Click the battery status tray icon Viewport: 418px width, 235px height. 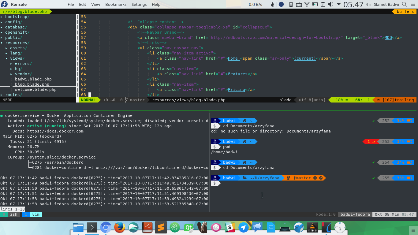point(315,4)
